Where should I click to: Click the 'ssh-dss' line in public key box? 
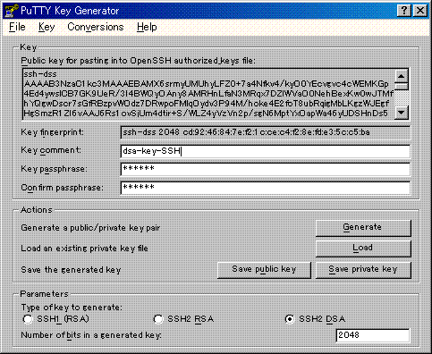coord(40,74)
